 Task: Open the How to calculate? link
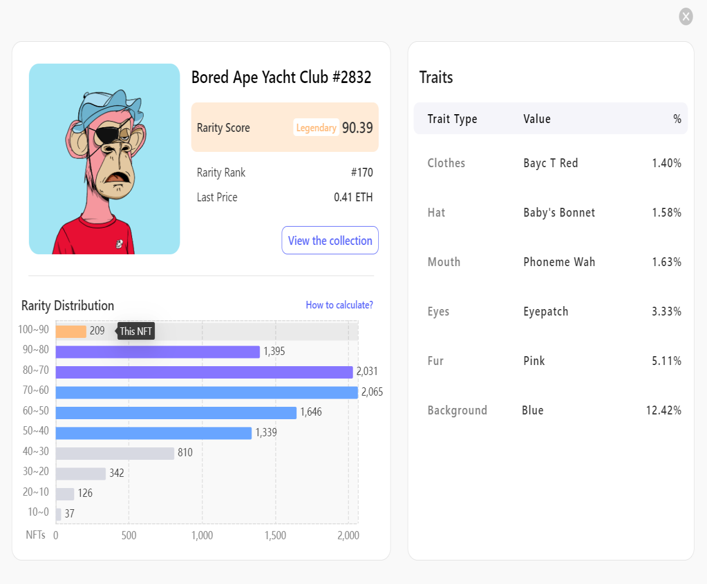pyautogui.click(x=339, y=305)
